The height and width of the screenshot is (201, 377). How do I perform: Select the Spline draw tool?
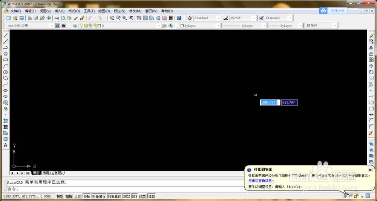coord(6,84)
